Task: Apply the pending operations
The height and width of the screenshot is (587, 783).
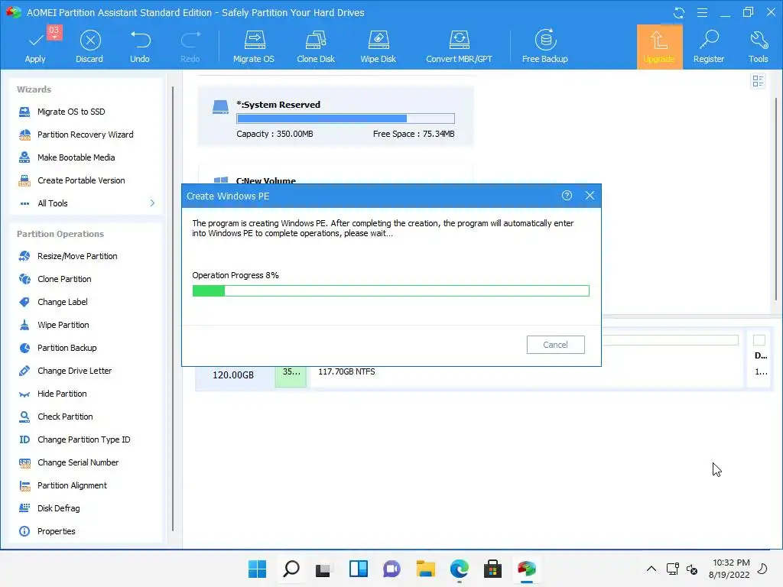Action: (x=35, y=46)
